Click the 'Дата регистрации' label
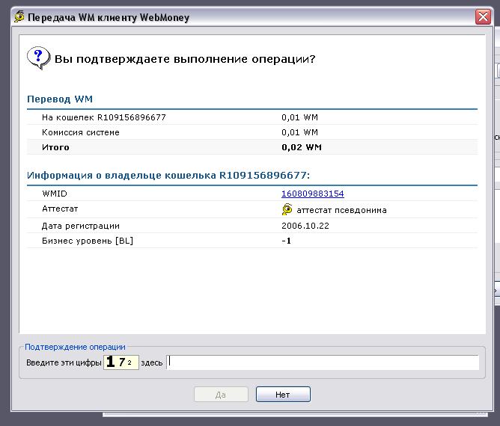This screenshot has height=426, width=500. [81, 226]
